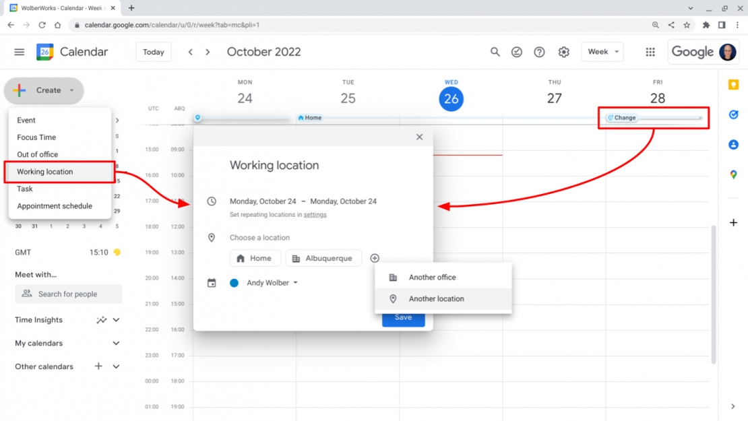The height and width of the screenshot is (421, 748).
Task: Go to the next week arrow
Action: [208, 52]
